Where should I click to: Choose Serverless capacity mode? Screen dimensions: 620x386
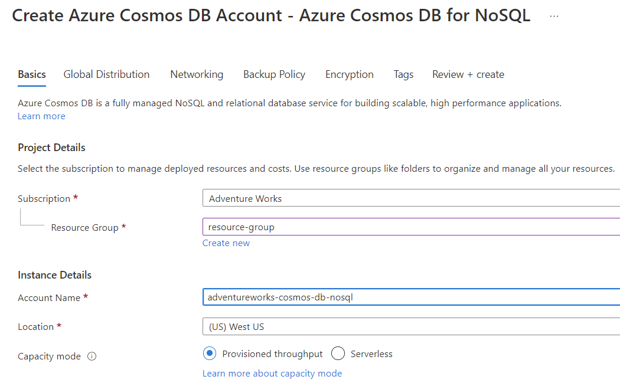338,353
